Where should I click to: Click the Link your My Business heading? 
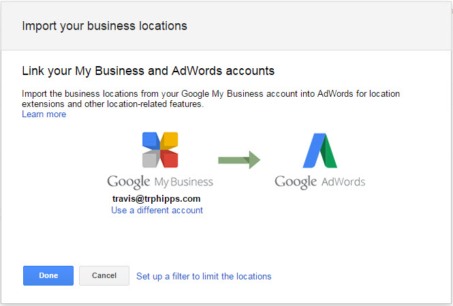148,70
